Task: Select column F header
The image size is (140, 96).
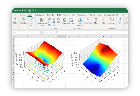Action: (61, 37)
